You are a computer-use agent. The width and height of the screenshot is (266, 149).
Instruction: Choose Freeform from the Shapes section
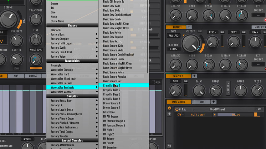coord(72,30)
